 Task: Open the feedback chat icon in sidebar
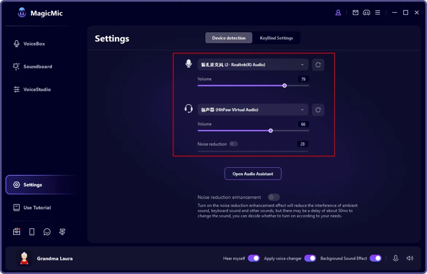coord(47,232)
